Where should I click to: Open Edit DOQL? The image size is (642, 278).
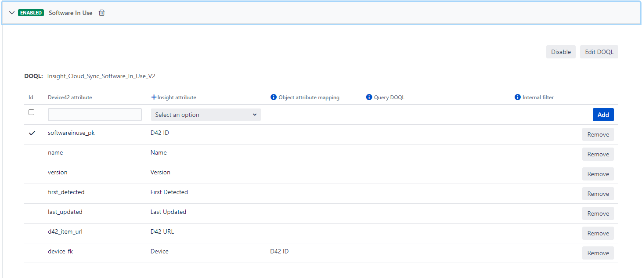pos(599,52)
